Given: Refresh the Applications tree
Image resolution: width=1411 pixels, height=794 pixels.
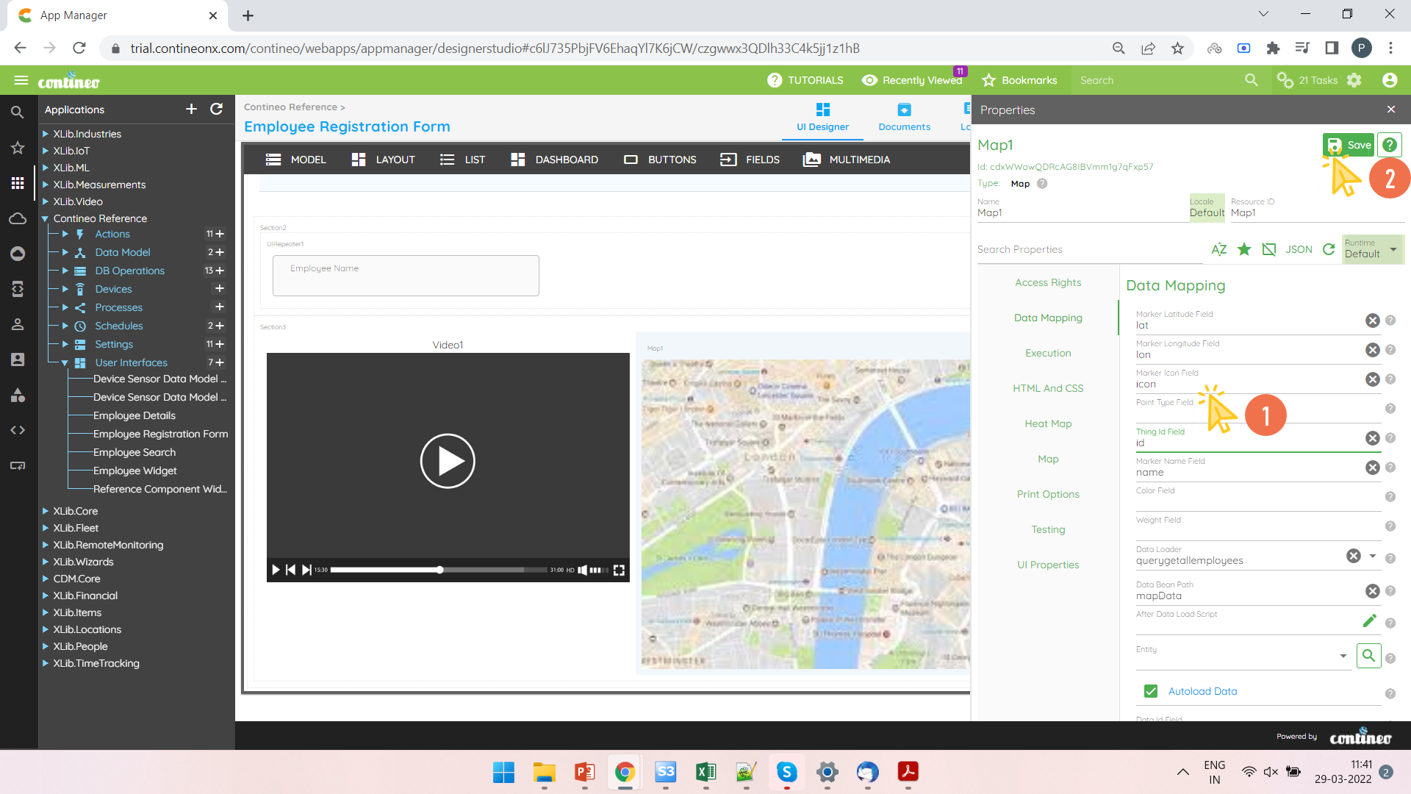Looking at the screenshot, I should coord(216,110).
